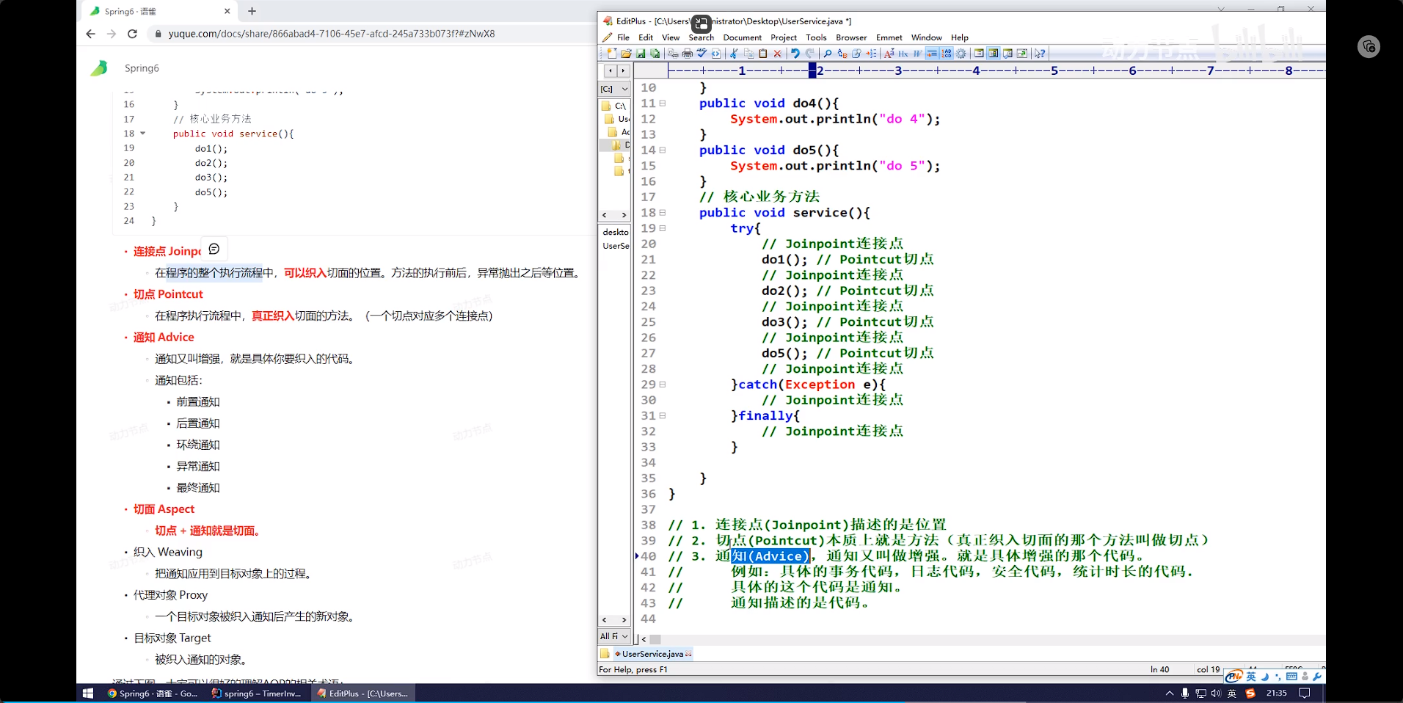The width and height of the screenshot is (1403, 703).
Task: Open the Search menu in EditPlus
Action: 701,37
